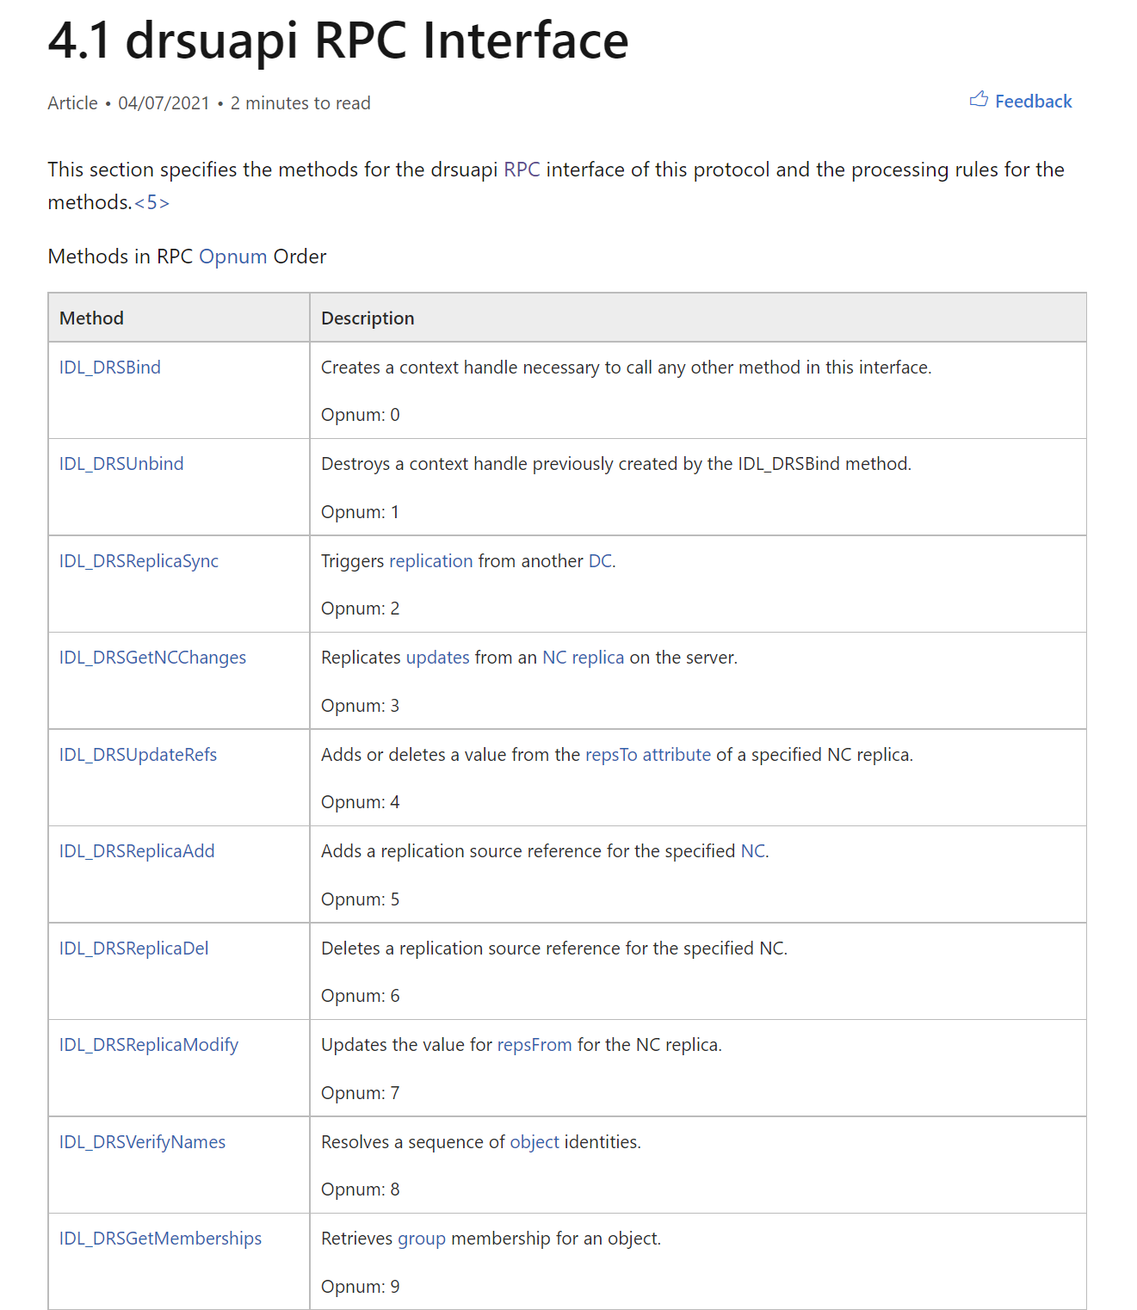Screen dimensions: 1137x1310
Task: Open IDL_DRSReplicaDel method link
Action: tap(133, 949)
